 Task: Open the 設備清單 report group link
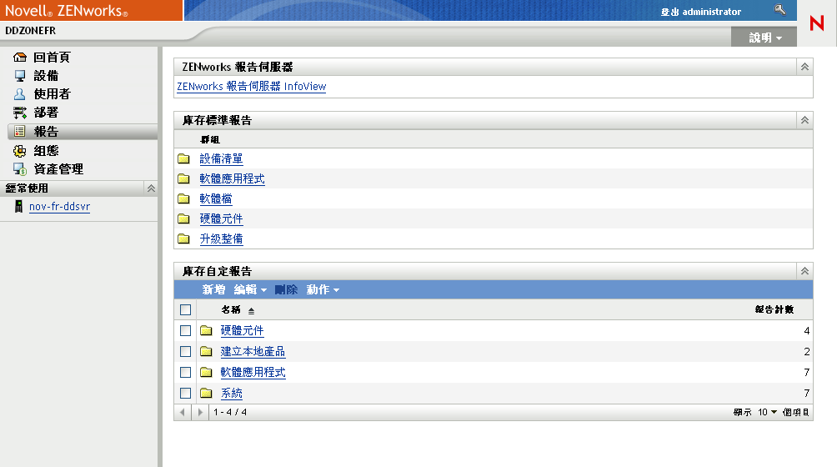click(221, 158)
